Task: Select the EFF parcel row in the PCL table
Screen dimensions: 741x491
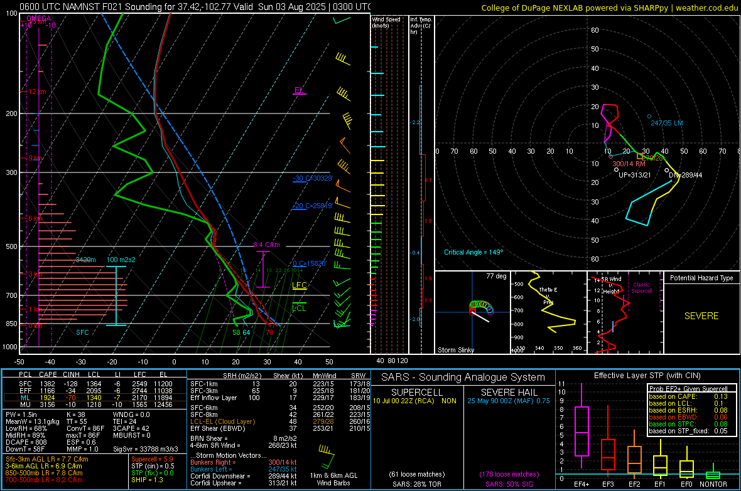Action: point(95,391)
